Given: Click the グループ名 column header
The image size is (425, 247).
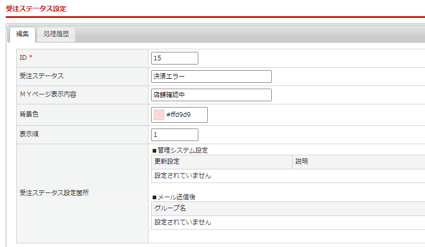Looking at the screenshot, I should [171, 208].
